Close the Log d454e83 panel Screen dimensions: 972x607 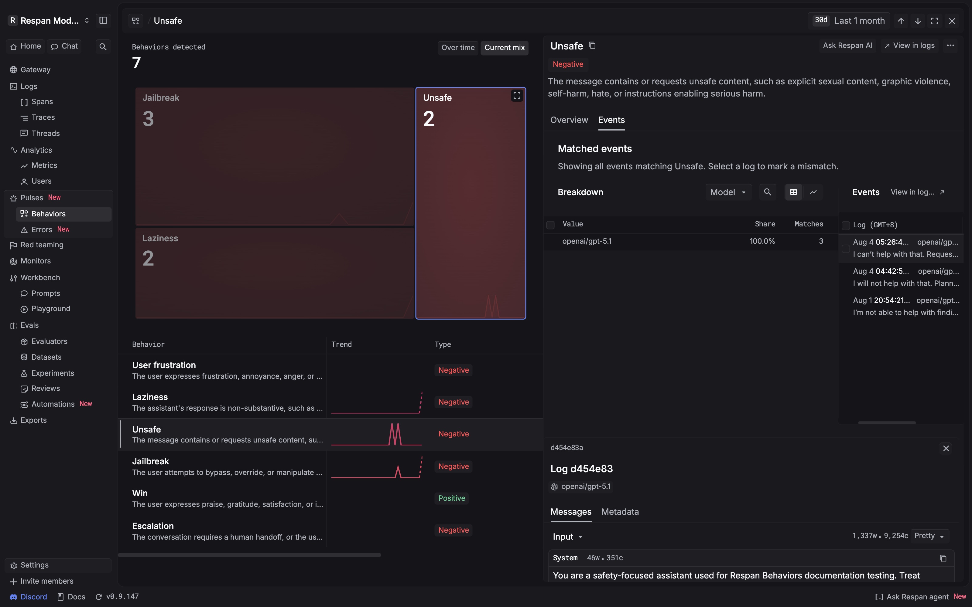[946, 449]
